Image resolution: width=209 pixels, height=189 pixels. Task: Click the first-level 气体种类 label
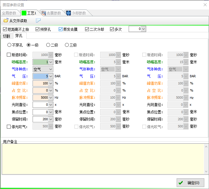click(20, 69)
